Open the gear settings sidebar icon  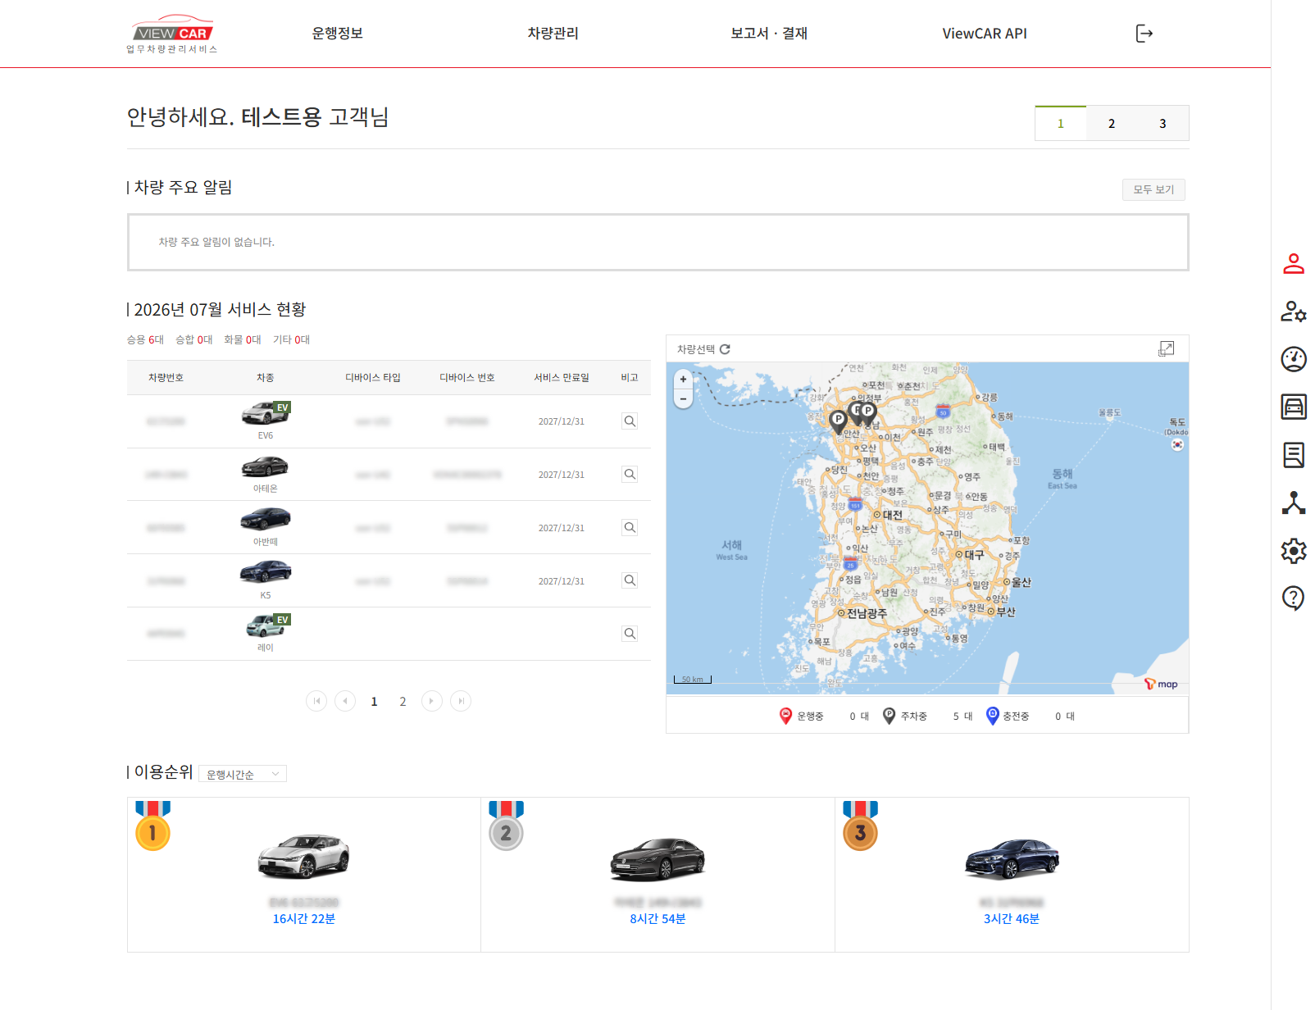coord(1294,550)
